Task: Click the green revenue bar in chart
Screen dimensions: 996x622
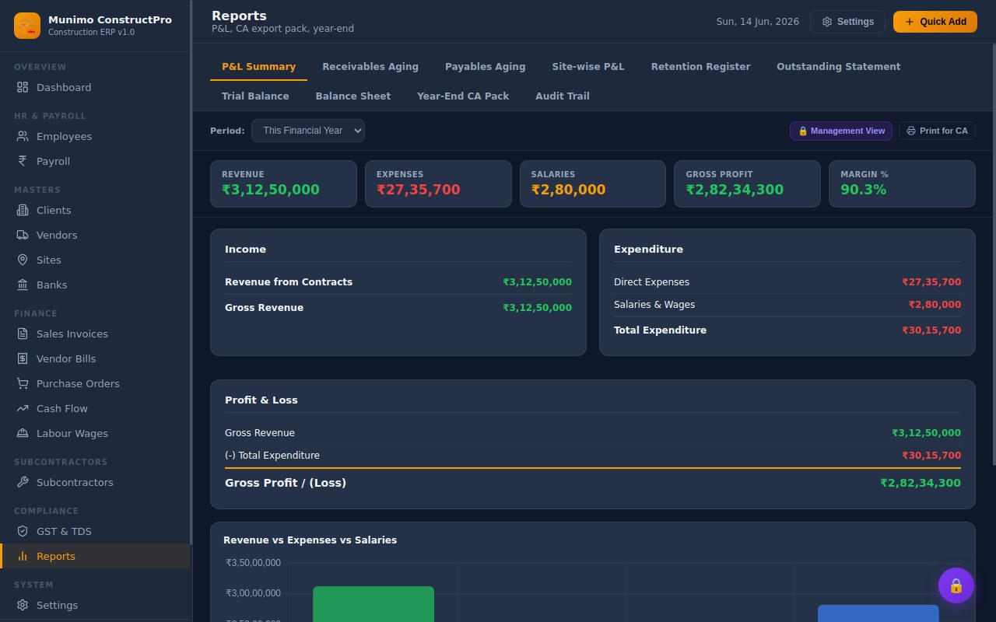Action: click(373, 604)
